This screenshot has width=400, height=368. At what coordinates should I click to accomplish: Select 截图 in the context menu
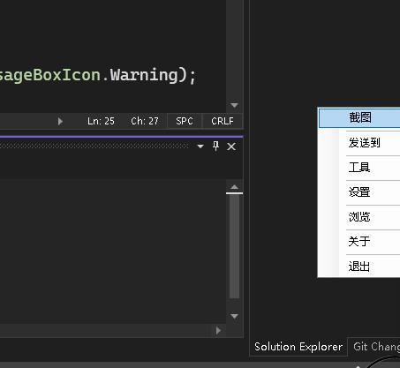359,117
